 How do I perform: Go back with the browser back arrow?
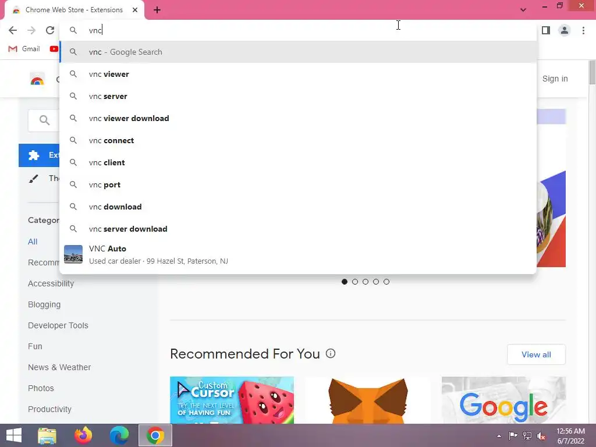[x=13, y=30]
